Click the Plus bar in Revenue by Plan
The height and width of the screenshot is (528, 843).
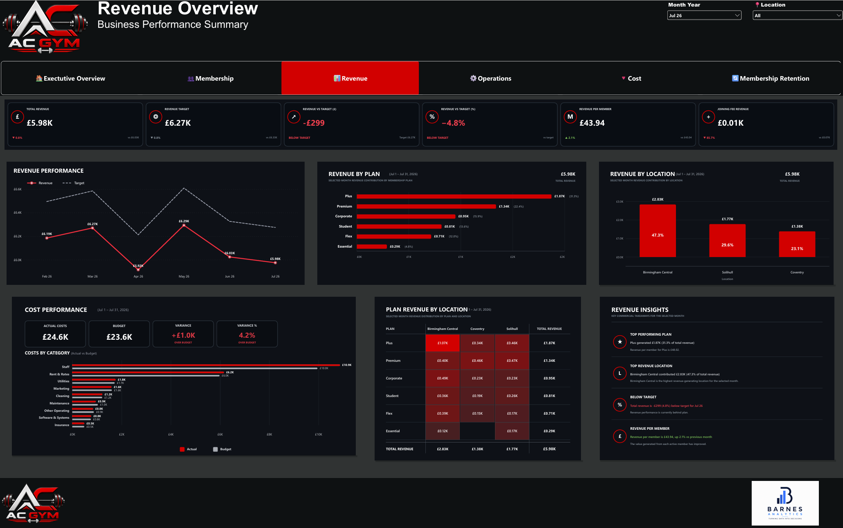click(454, 196)
